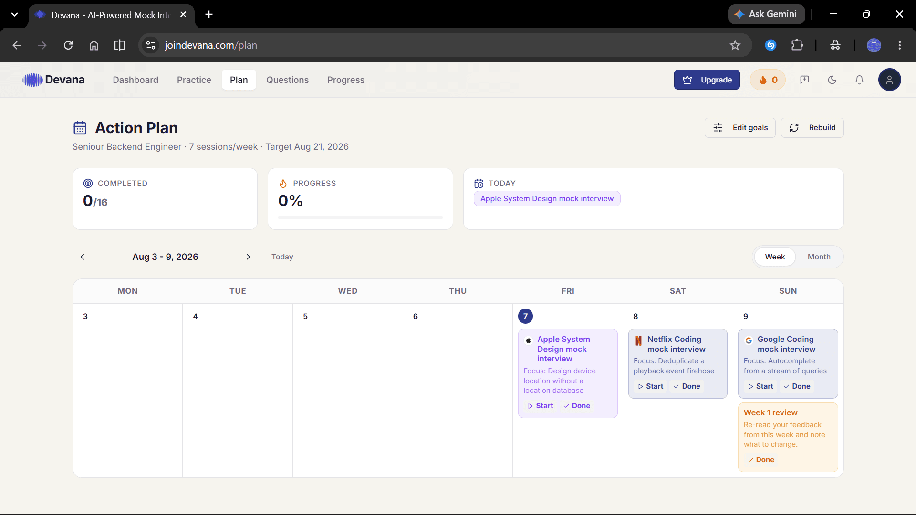Select day 7 on the calendar
The height and width of the screenshot is (515, 916).
(x=525, y=316)
